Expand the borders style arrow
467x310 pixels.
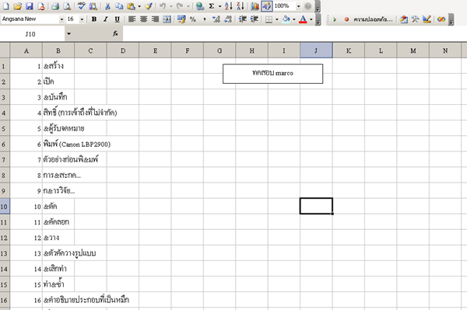[x=277, y=19]
